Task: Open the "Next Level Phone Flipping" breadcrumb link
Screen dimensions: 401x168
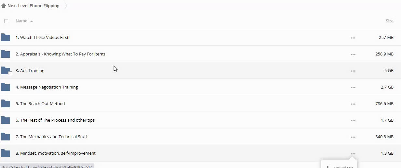Action: coord(33,6)
